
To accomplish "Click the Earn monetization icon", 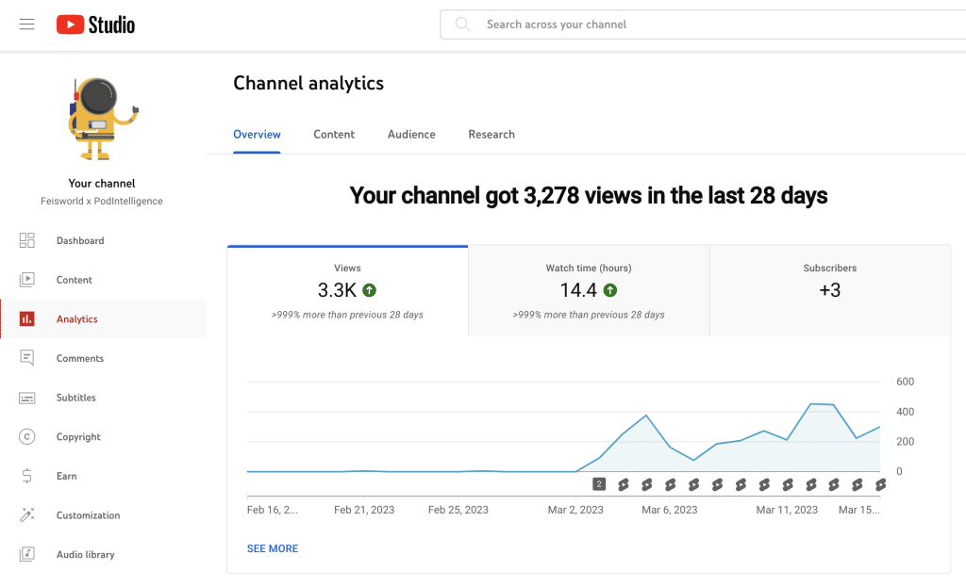I will 26,476.
